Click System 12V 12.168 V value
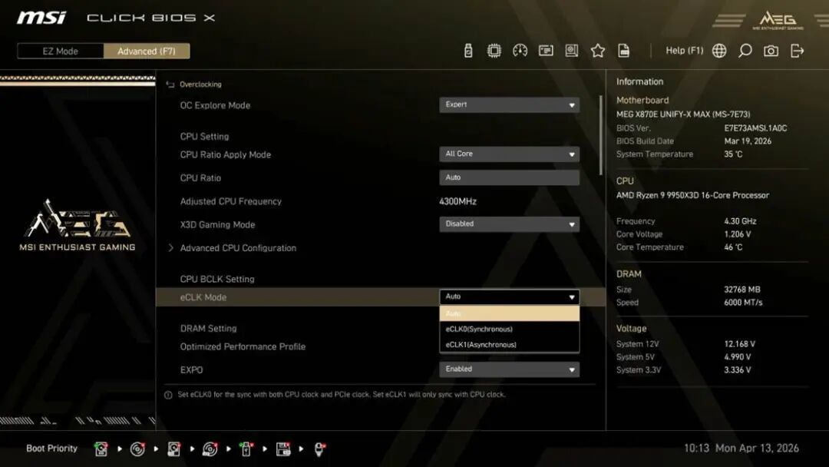The width and height of the screenshot is (829, 467). [x=740, y=344]
